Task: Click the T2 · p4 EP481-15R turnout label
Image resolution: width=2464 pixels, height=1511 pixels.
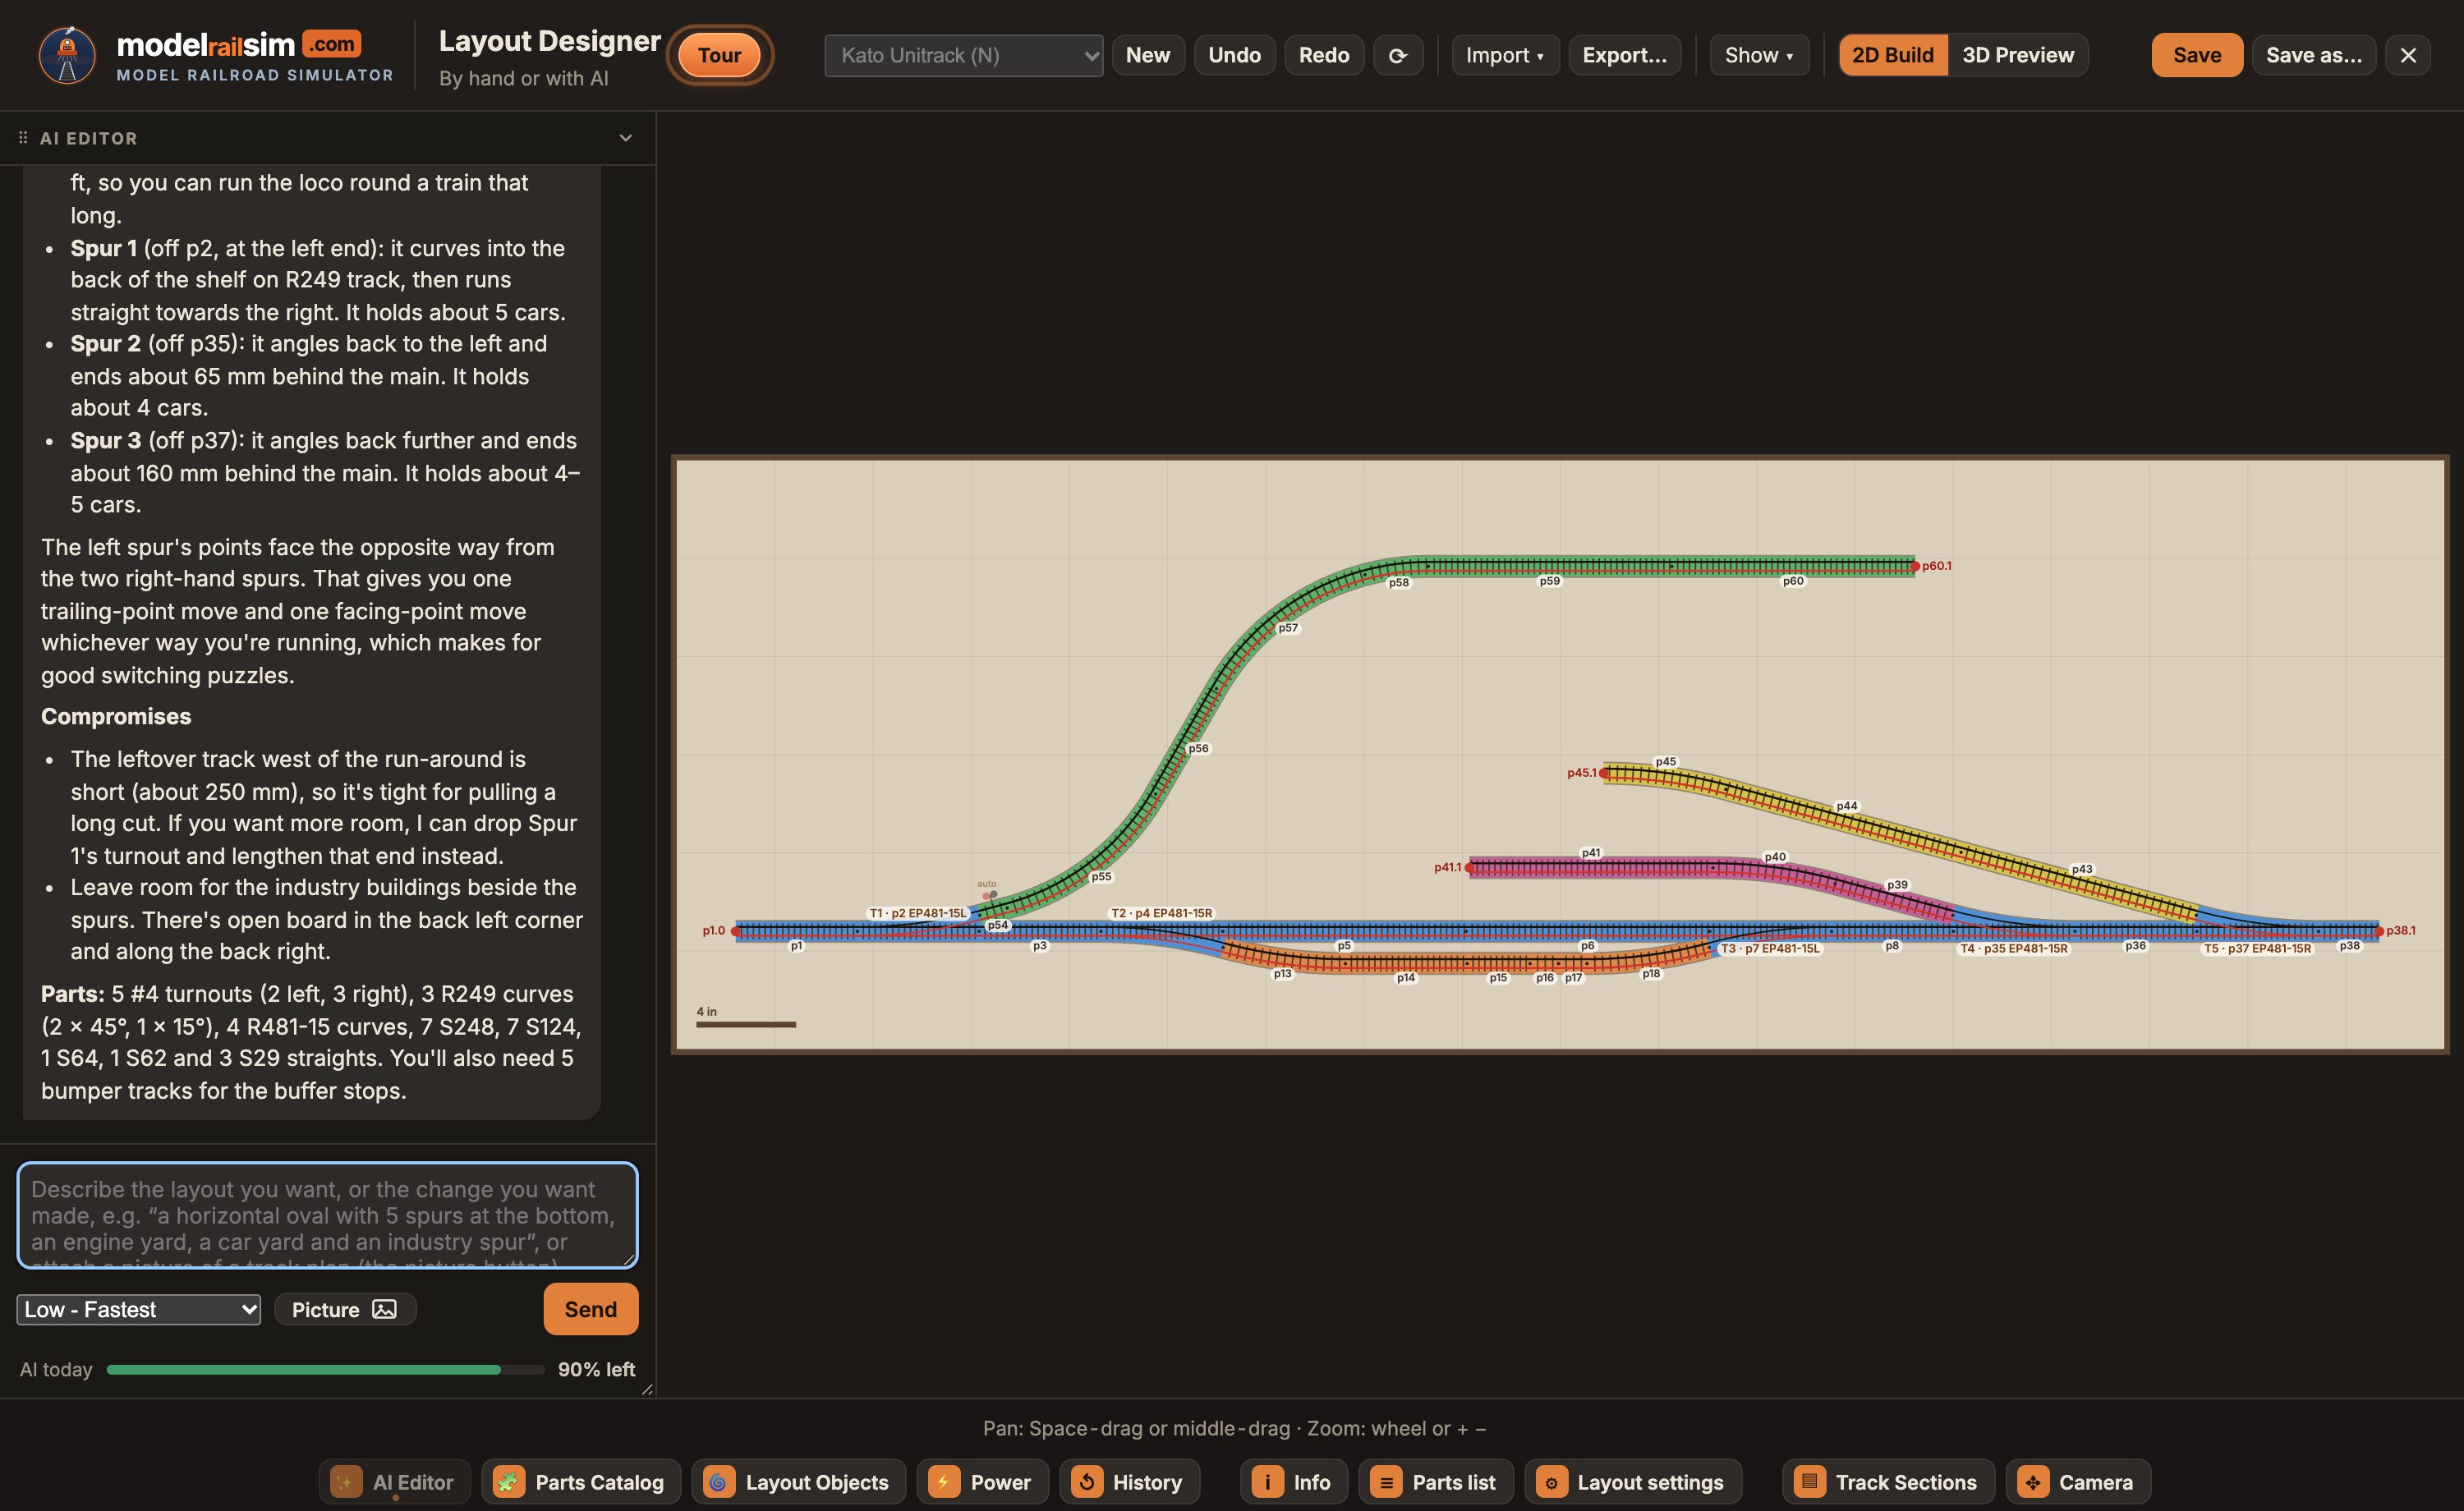Action: click(1161, 913)
